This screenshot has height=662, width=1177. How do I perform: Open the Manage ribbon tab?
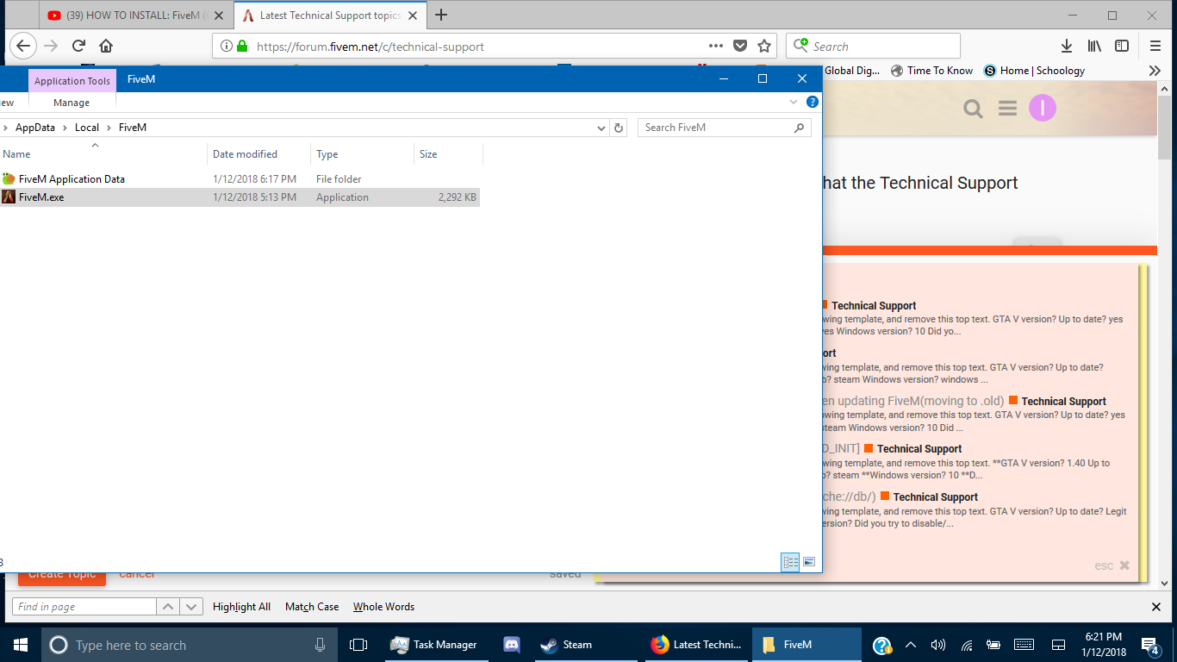[x=72, y=103]
